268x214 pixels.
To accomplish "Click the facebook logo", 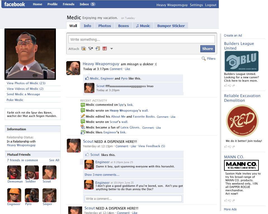I will pos(15,4).
